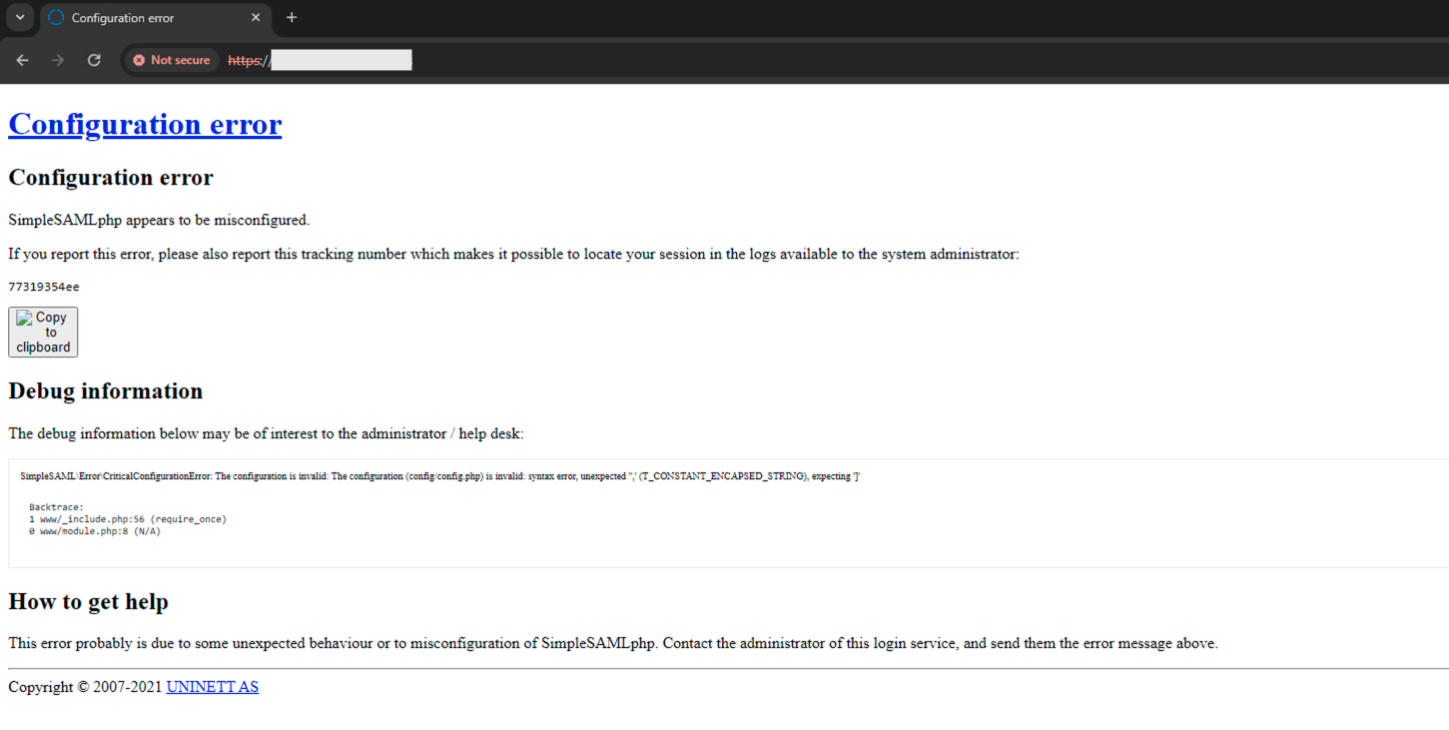Click broken image icon in Copy button
Image resolution: width=1449 pixels, height=730 pixels.
24,319
